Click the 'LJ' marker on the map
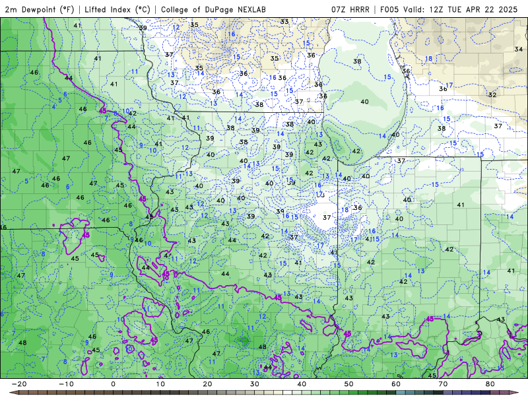Screen dimensions: 528x396 (x=321, y=194)
